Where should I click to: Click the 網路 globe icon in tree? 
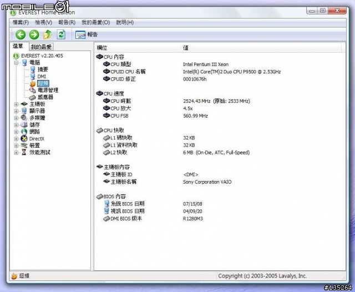24,132
